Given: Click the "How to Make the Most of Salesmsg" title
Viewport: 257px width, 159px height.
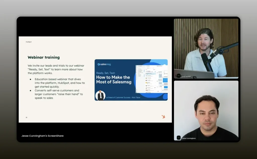Looking at the screenshot, I should [114, 79].
